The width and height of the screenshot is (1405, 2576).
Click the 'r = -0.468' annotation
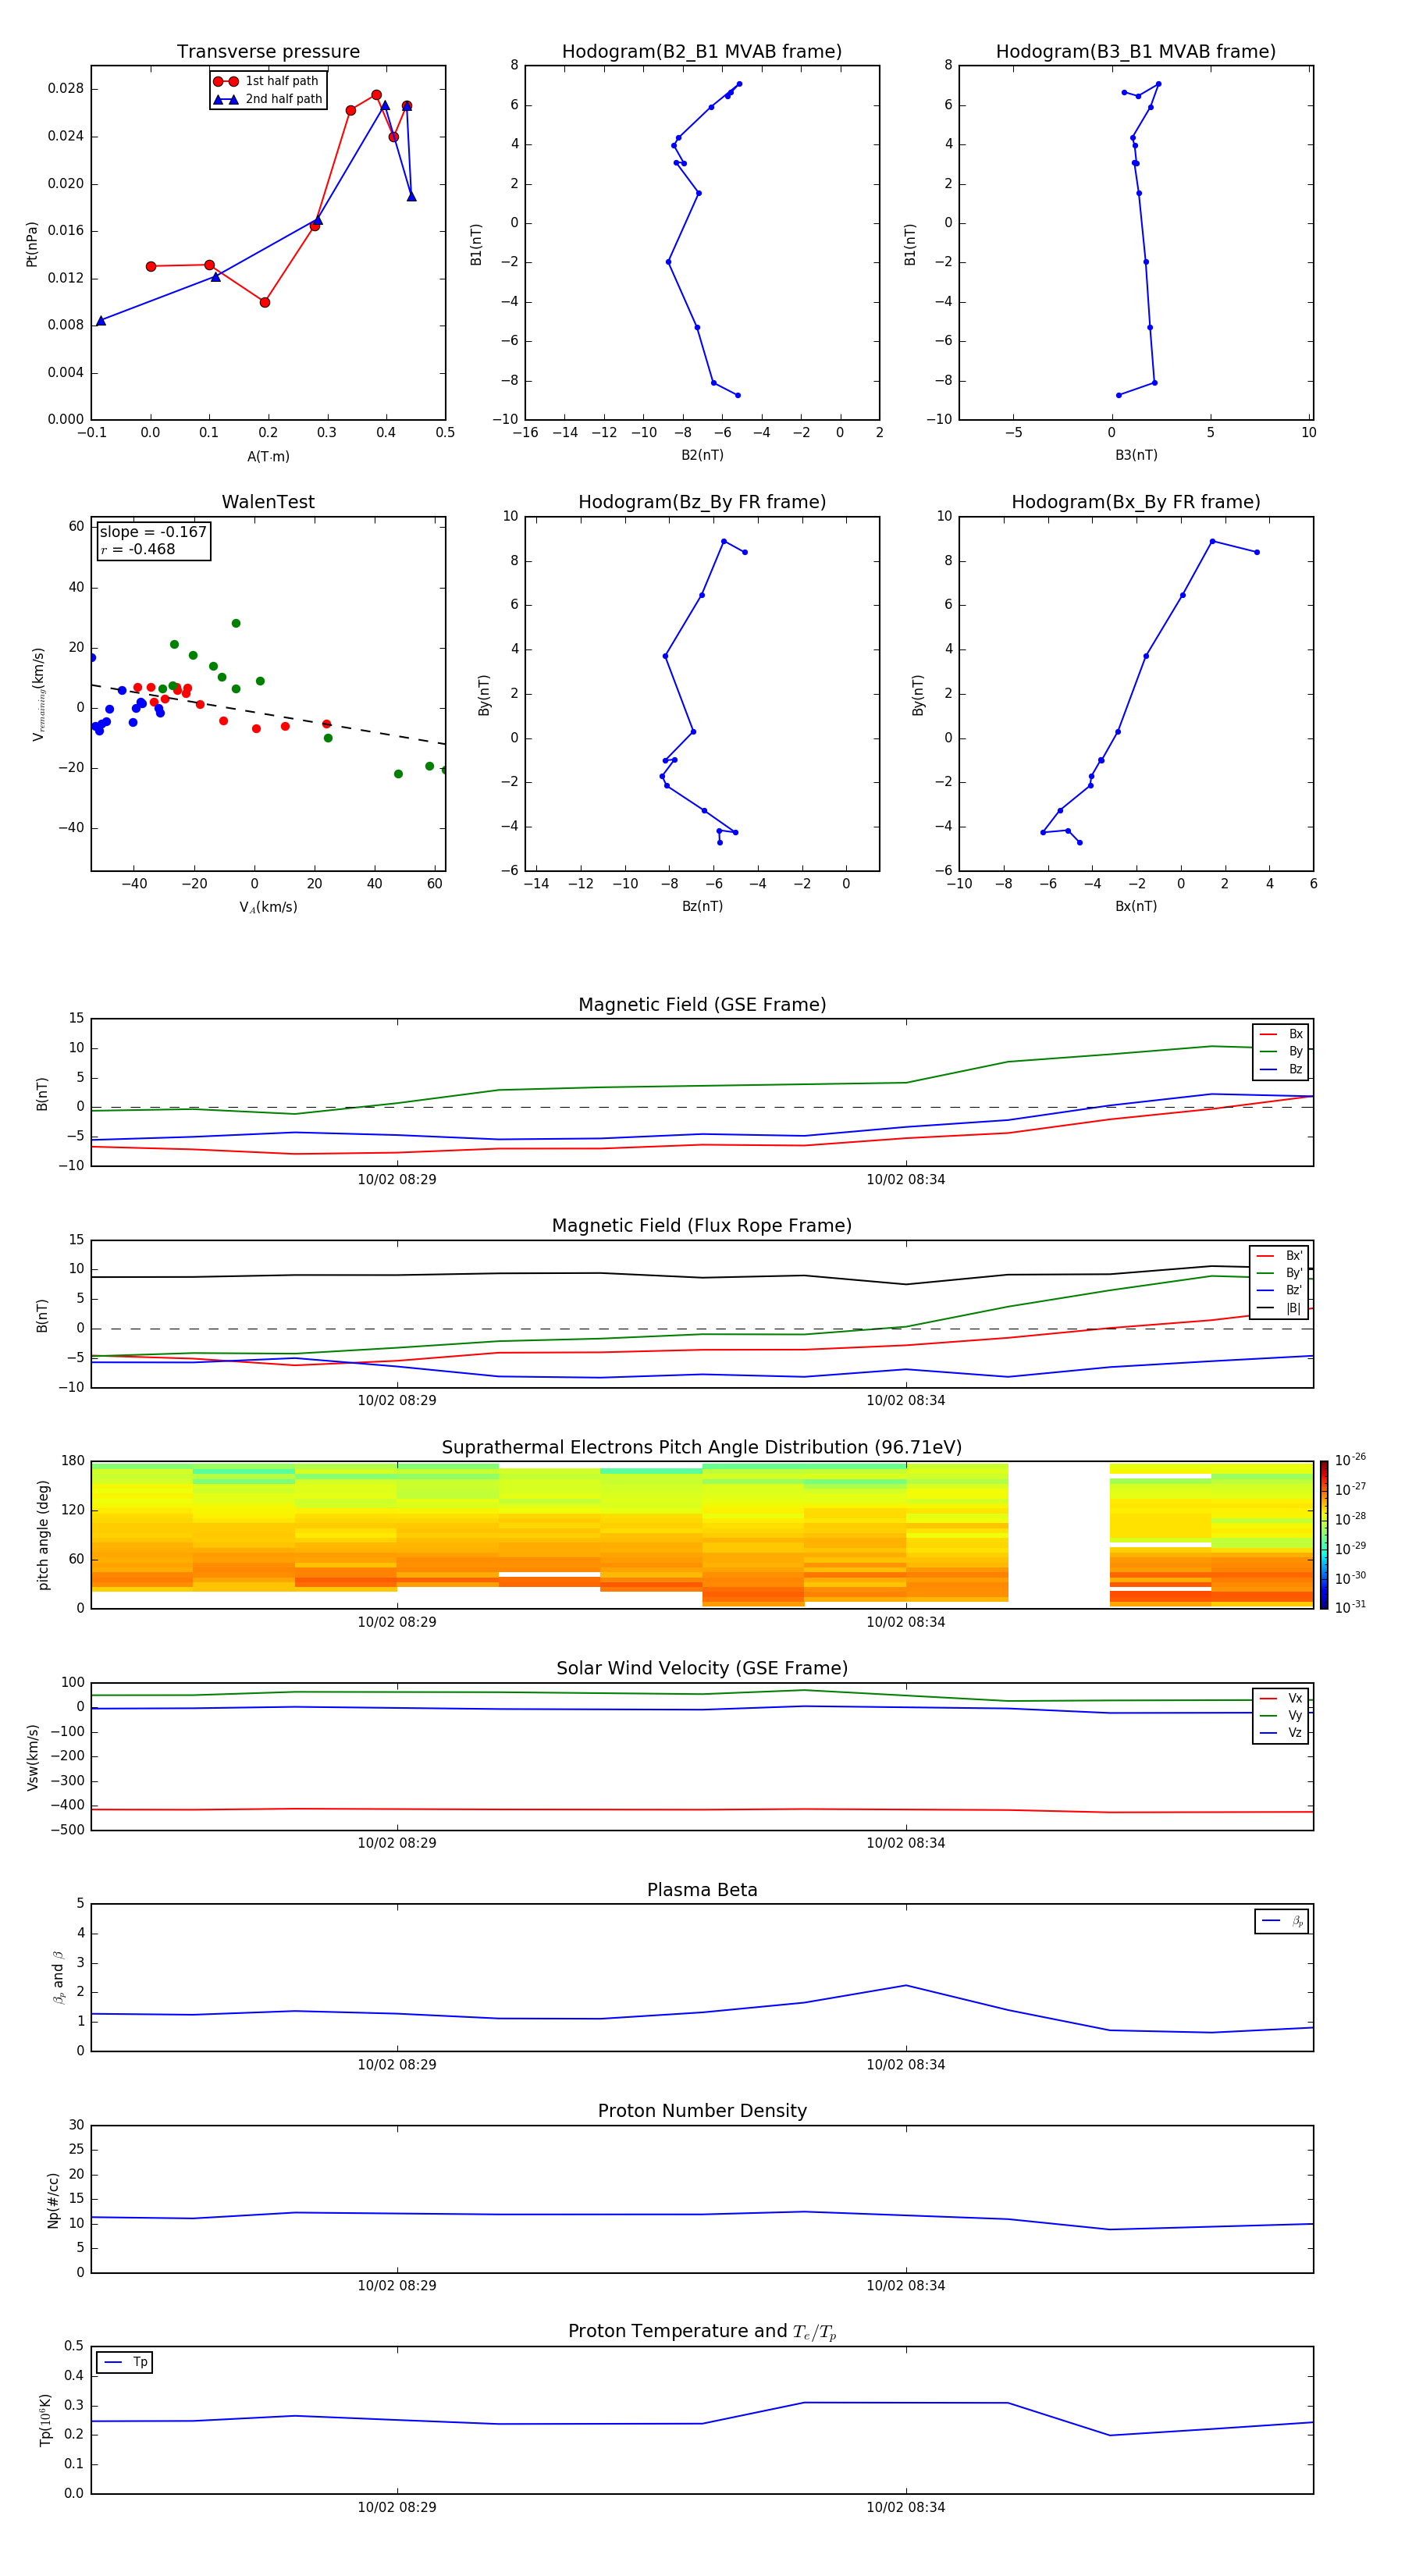pos(138,549)
